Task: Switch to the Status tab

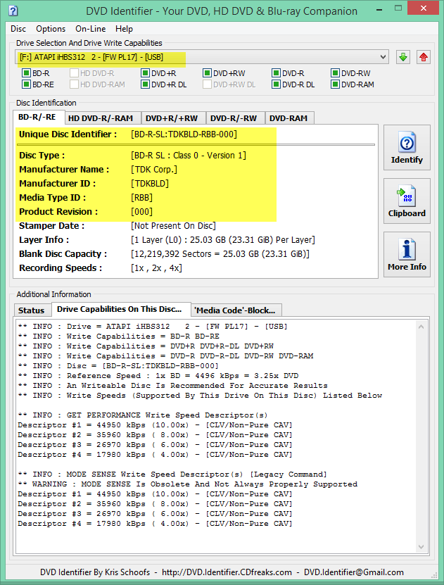Action: click(x=32, y=310)
